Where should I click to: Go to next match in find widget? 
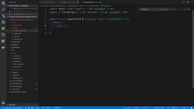pyautogui.click(x=183, y=9)
